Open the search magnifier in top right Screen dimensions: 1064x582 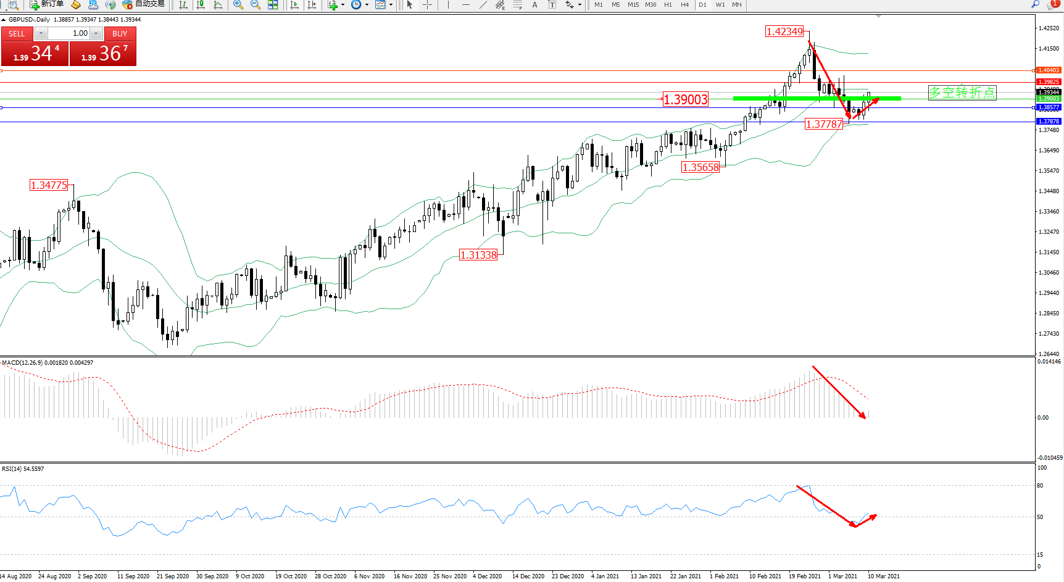point(1036,4)
